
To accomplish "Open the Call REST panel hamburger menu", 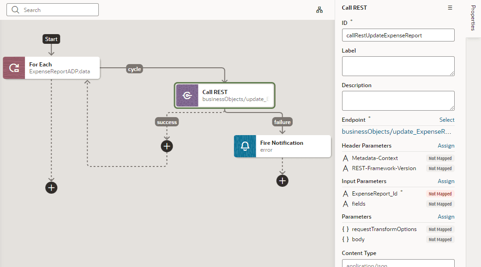I will coord(450,8).
